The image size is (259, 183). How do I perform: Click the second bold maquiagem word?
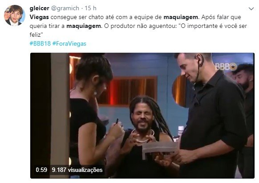click(84, 26)
